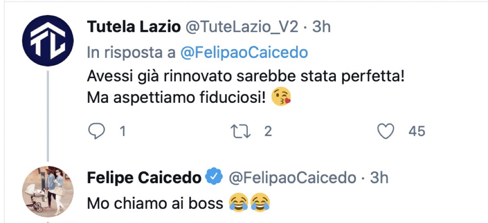Click the blue verified badge
Viewport: 488px width, 223px height.
point(214,177)
